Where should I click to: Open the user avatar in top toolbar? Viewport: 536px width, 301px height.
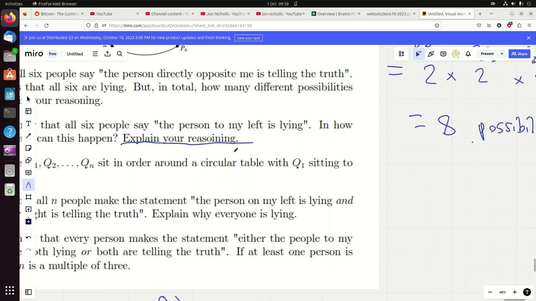[x=456, y=54]
